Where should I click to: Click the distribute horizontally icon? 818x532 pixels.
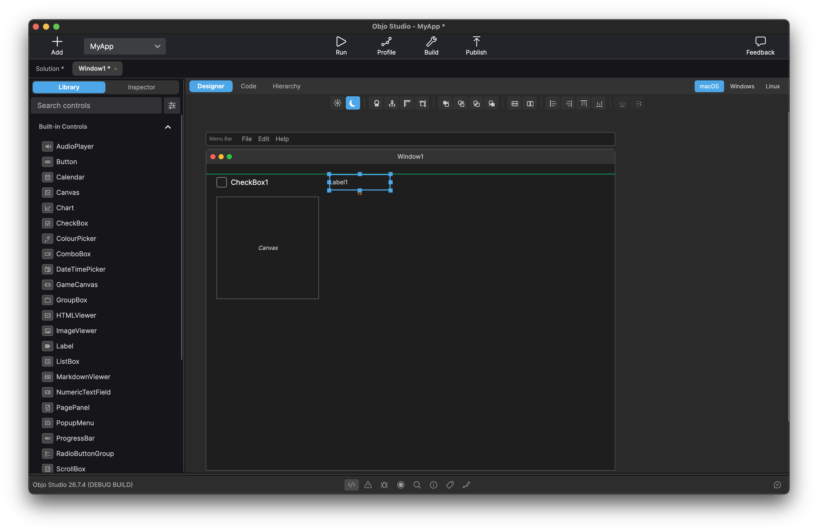point(622,103)
